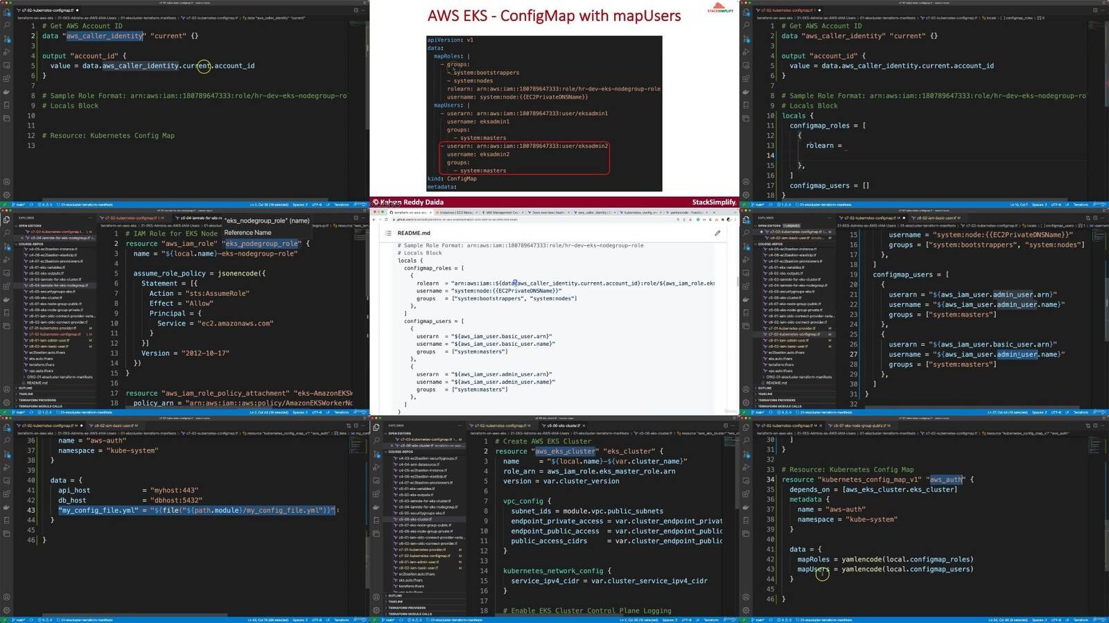Open Explorer view in bottom-center VS Code frame

pos(376,428)
